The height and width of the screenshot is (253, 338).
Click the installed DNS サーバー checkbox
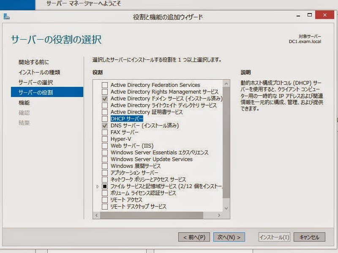pos(105,126)
